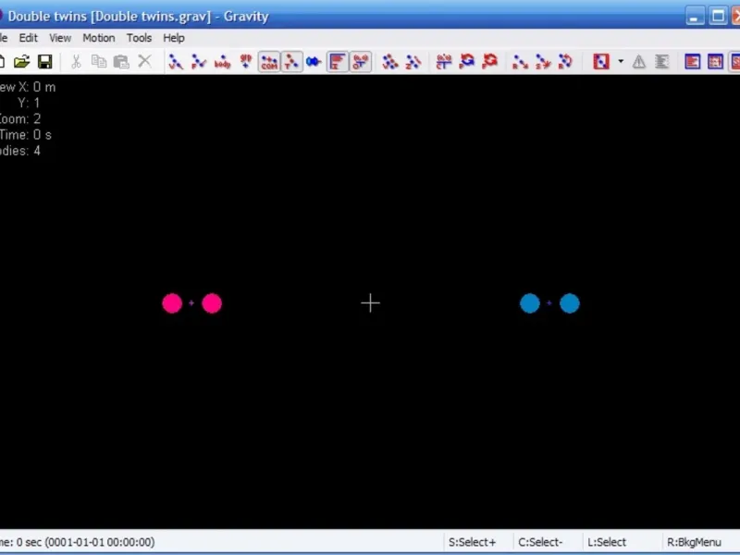Image resolution: width=740 pixels, height=555 pixels.
Task: Open the Motion menu
Action: [x=99, y=38]
